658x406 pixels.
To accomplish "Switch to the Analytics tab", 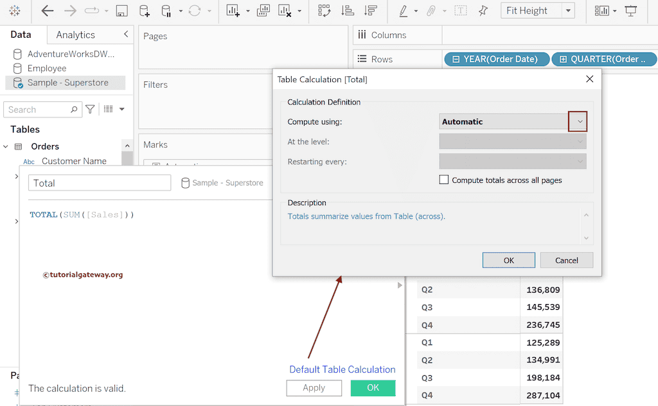I will pos(75,35).
